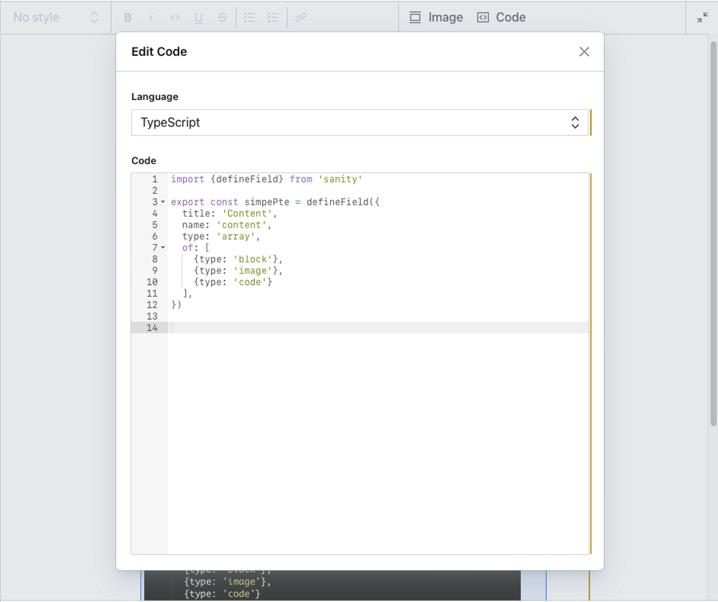This screenshot has width=718, height=602.
Task: Collapse the fullscreen editor
Action: pyautogui.click(x=702, y=18)
